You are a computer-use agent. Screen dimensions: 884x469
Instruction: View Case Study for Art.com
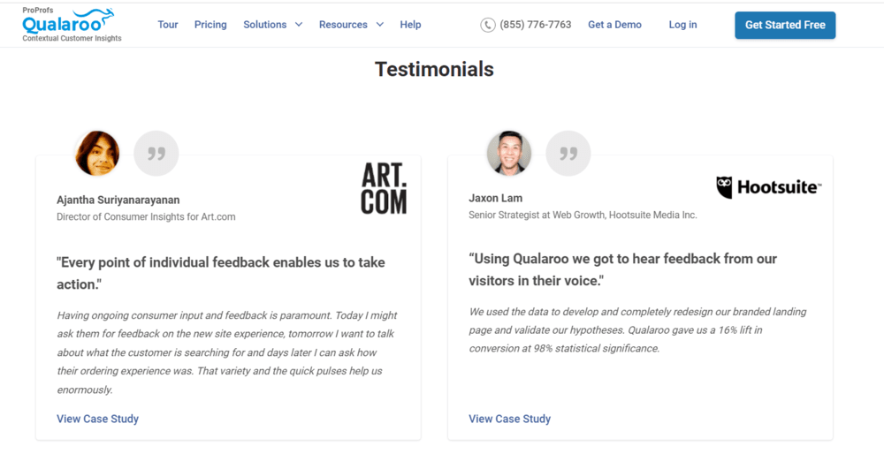pos(97,419)
